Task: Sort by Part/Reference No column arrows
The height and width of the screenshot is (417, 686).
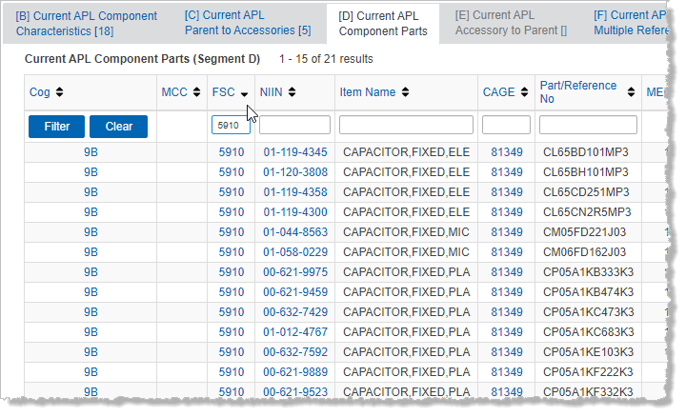Action: pos(631,92)
